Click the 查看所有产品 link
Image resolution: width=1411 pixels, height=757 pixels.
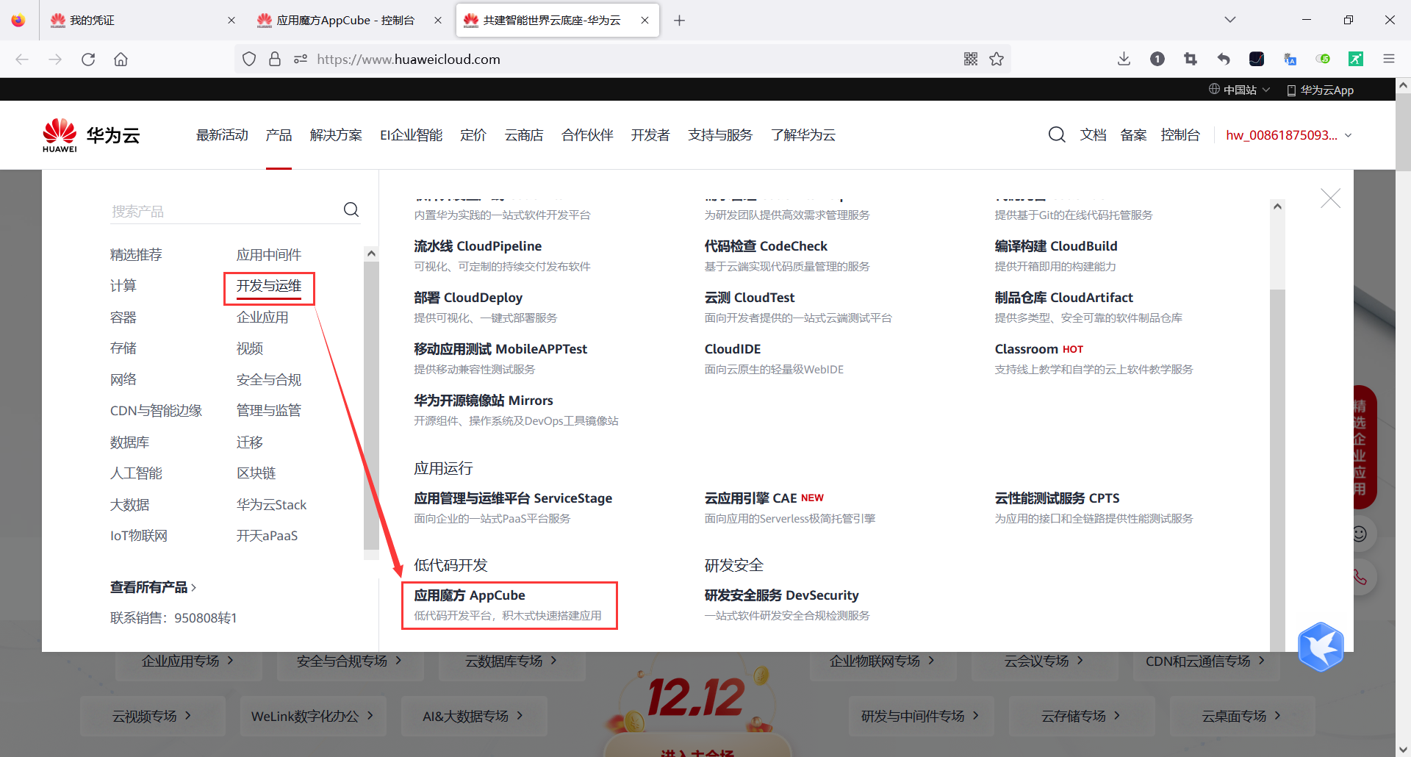[x=151, y=586]
